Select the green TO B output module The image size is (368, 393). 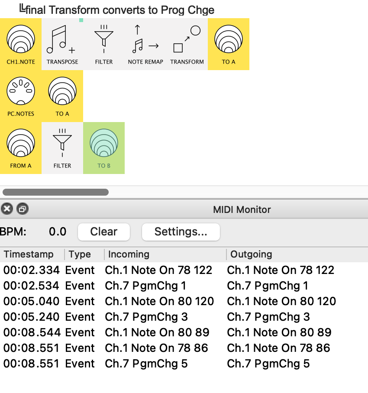tap(104, 148)
